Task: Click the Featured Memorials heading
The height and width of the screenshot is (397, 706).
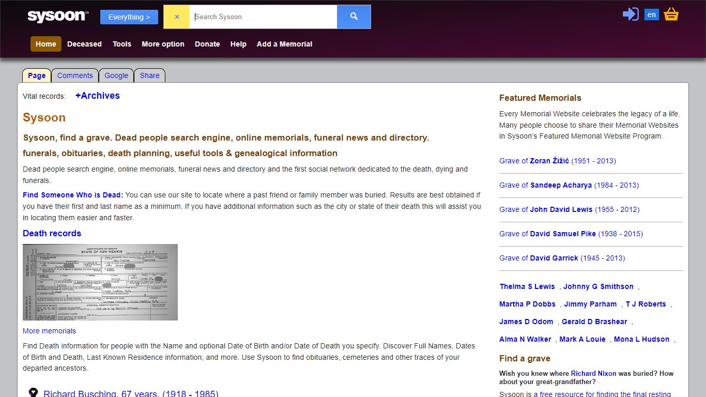Action: [x=540, y=98]
